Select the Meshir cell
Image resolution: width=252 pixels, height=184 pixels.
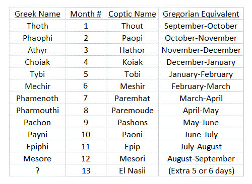(x=133, y=86)
